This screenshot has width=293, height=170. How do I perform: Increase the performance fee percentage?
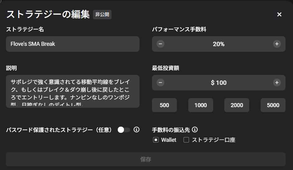click(x=277, y=44)
